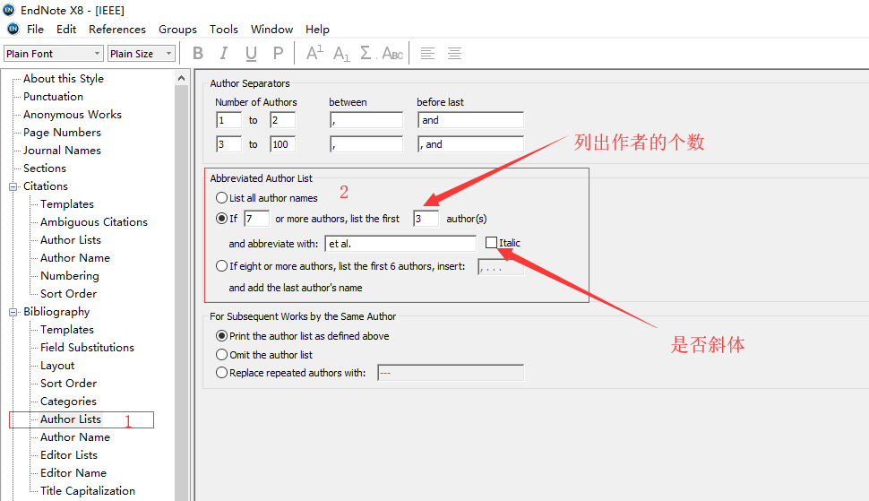
Task: Open the File menu
Action: tap(35, 29)
